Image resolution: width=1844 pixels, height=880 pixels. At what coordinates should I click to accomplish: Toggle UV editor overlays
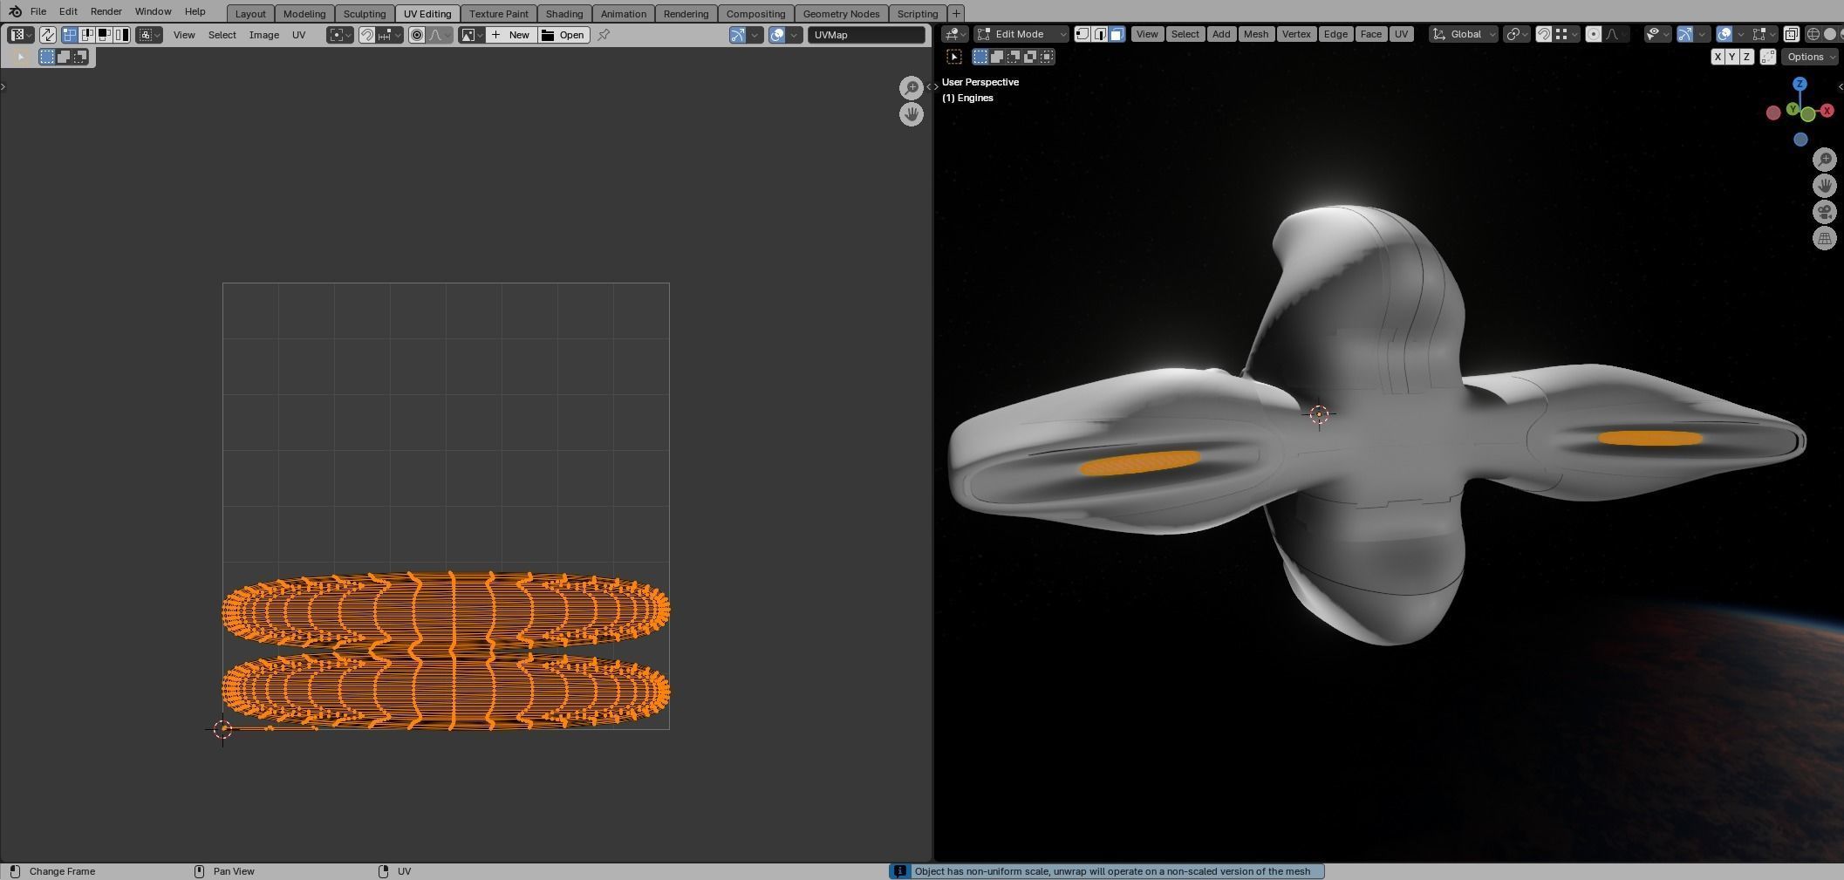coord(776,35)
